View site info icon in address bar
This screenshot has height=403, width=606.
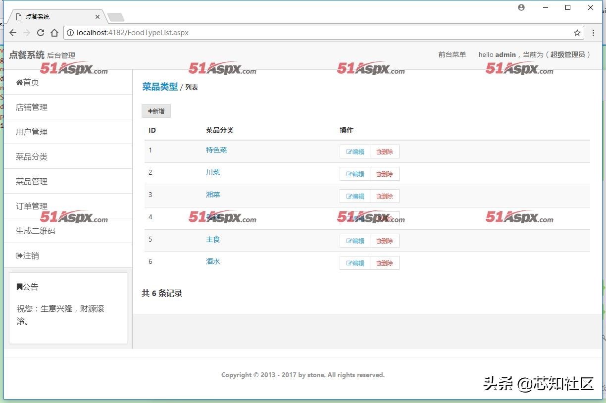pos(70,33)
